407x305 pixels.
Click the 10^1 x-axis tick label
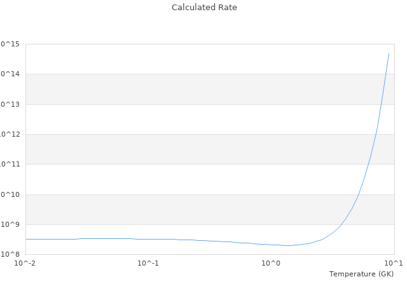[x=393, y=263]
